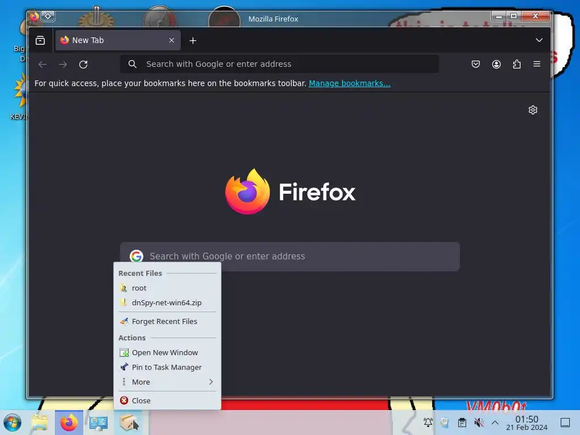Open the clock showing 01:50
The height and width of the screenshot is (435, 580).
click(x=527, y=423)
